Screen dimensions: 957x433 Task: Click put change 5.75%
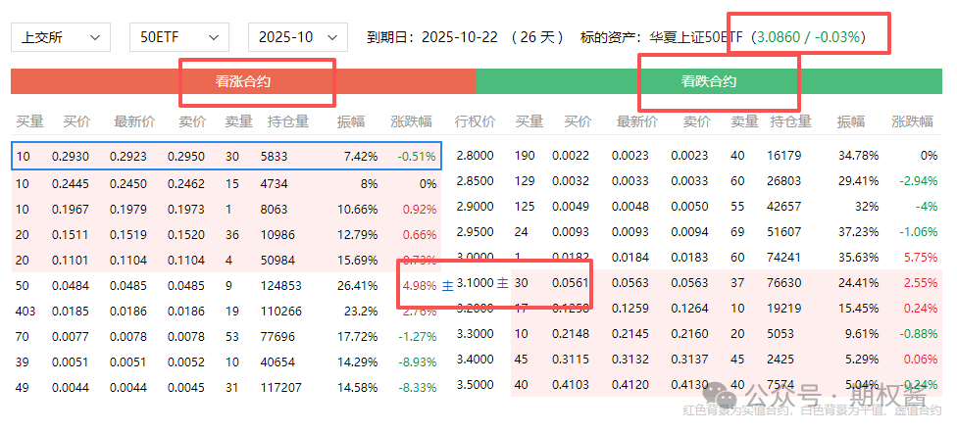click(x=920, y=258)
